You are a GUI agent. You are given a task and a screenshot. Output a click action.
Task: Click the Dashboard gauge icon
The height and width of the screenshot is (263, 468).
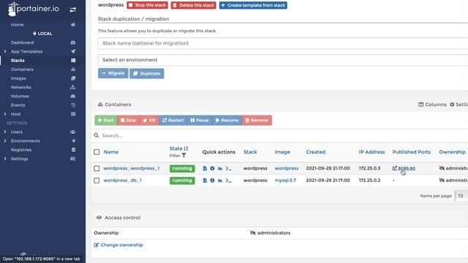coord(73,42)
